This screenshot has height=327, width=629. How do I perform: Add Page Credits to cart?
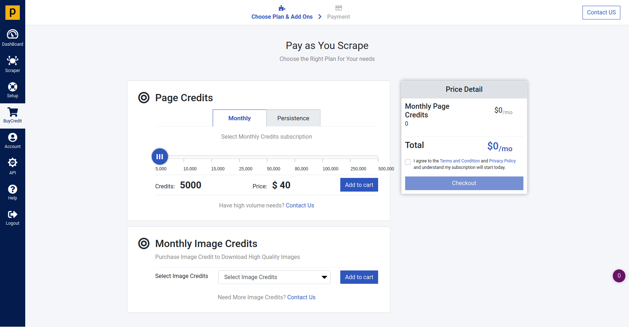[359, 185]
